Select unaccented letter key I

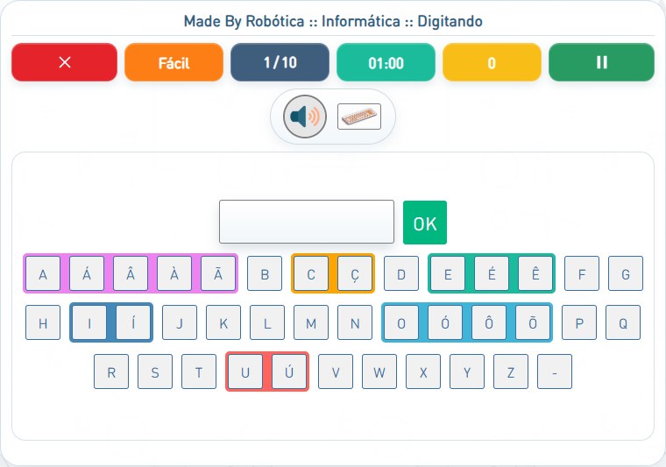pos(89,322)
